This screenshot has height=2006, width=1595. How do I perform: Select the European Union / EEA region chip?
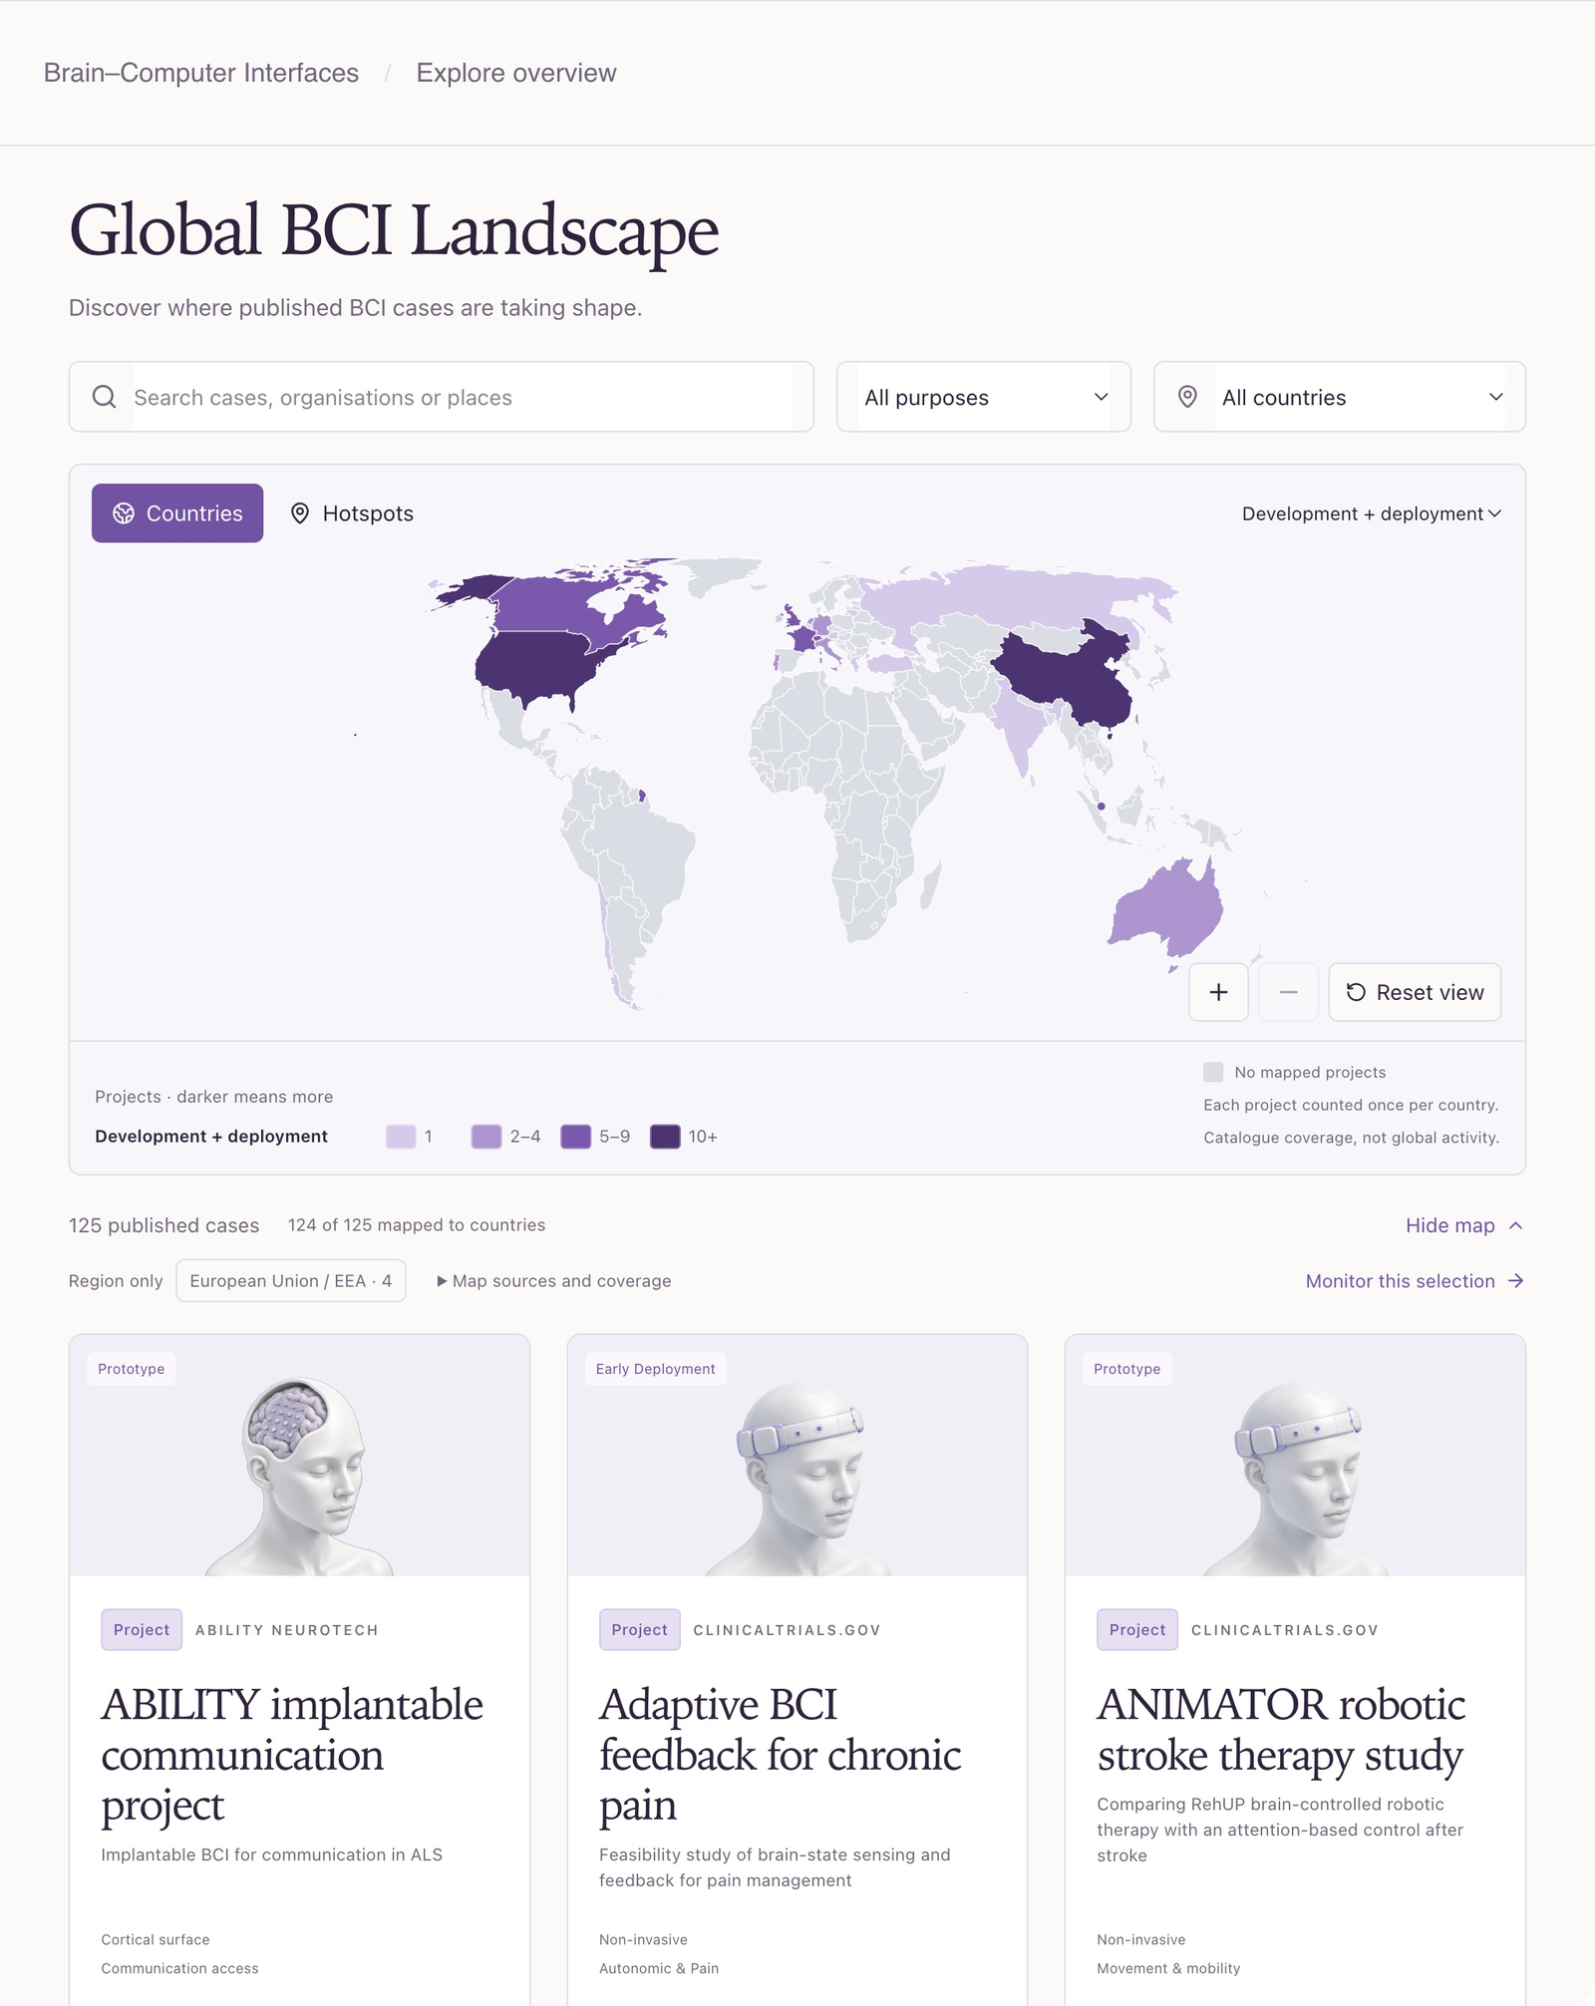tap(291, 1281)
